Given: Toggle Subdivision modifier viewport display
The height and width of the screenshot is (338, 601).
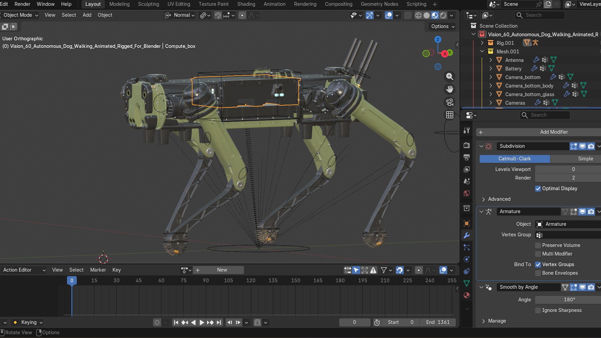Looking at the screenshot, I should pos(582,146).
